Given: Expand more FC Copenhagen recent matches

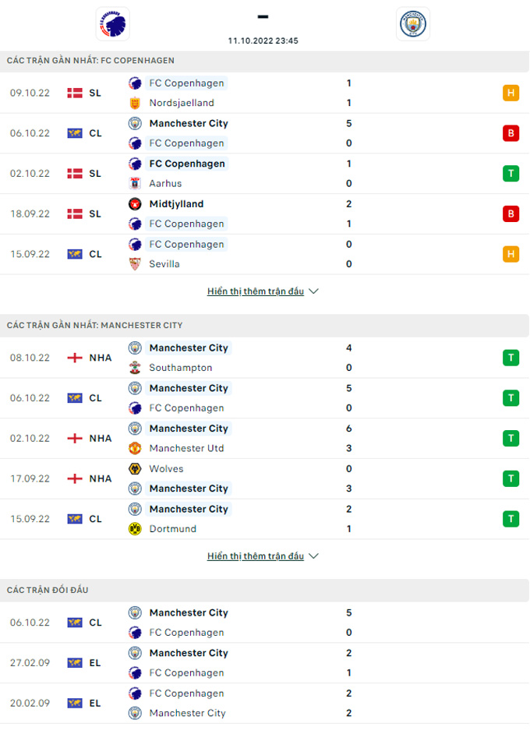Looking at the screenshot, I should click(263, 291).
